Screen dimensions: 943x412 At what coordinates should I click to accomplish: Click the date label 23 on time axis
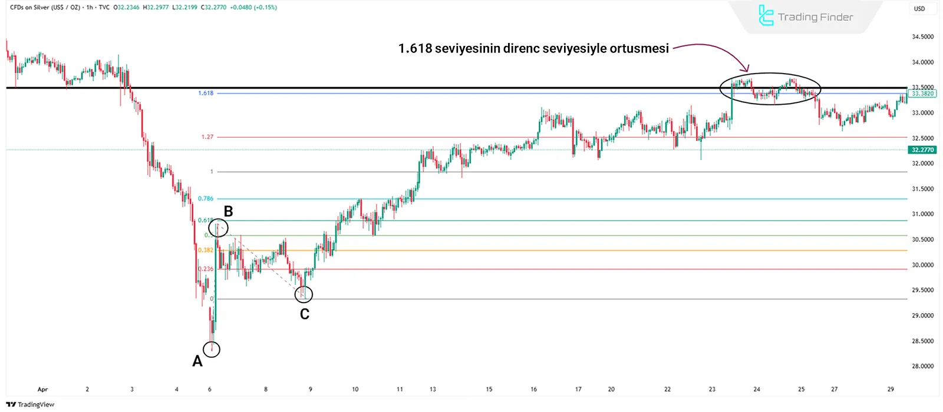click(x=712, y=390)
